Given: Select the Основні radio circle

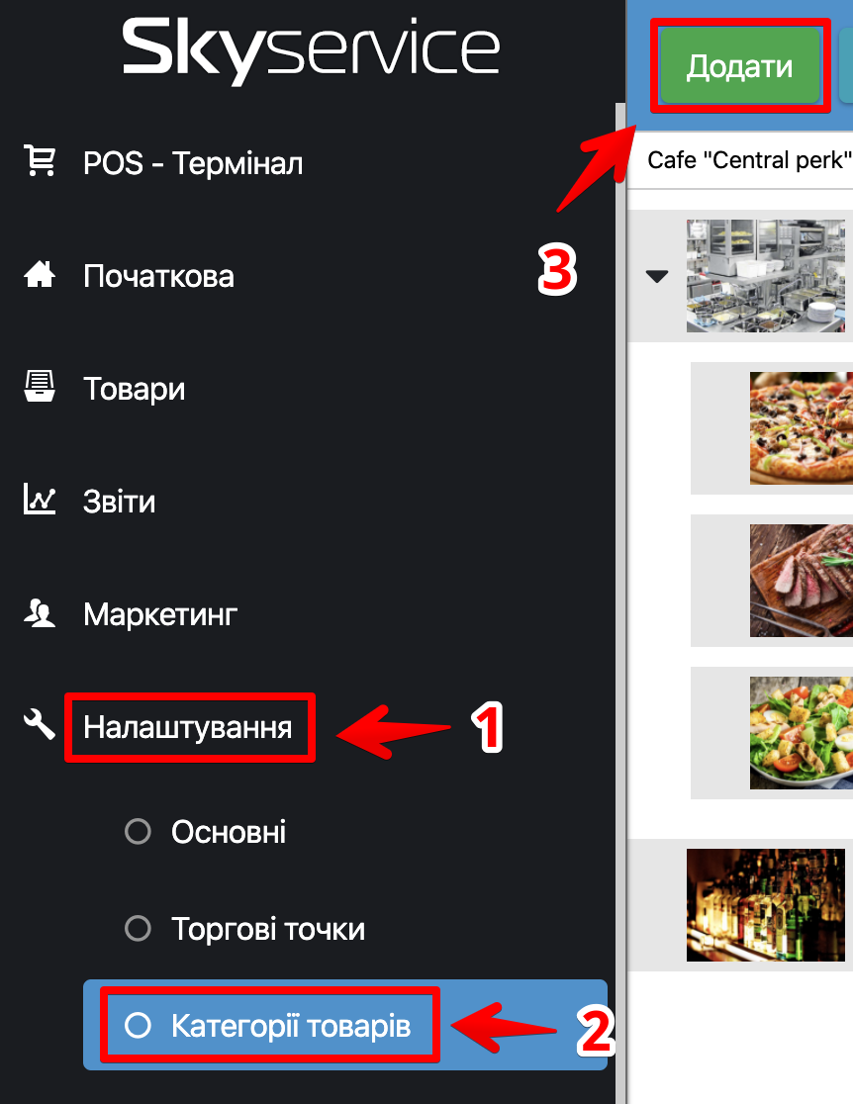Looking at the screenshot, I should click(x=139, y=832).
